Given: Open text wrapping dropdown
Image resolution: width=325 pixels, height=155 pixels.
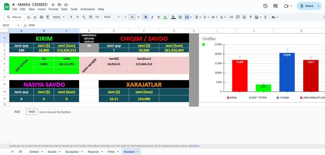Looking at the screenshot, I should (x=214, y=17).
